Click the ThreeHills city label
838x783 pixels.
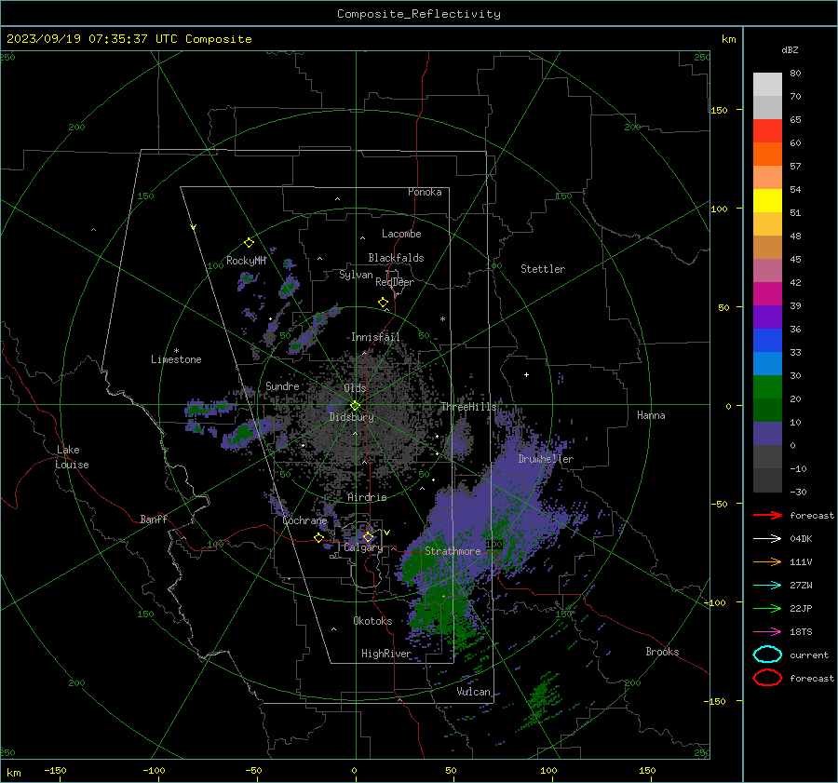tap(468, 407)
